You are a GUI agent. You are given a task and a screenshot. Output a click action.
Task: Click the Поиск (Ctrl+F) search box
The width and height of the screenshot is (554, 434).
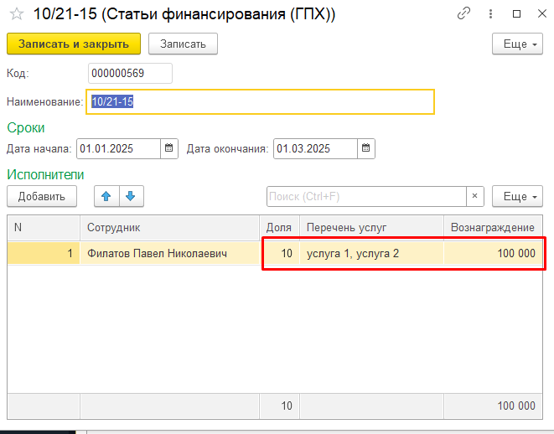coord(366,196)
